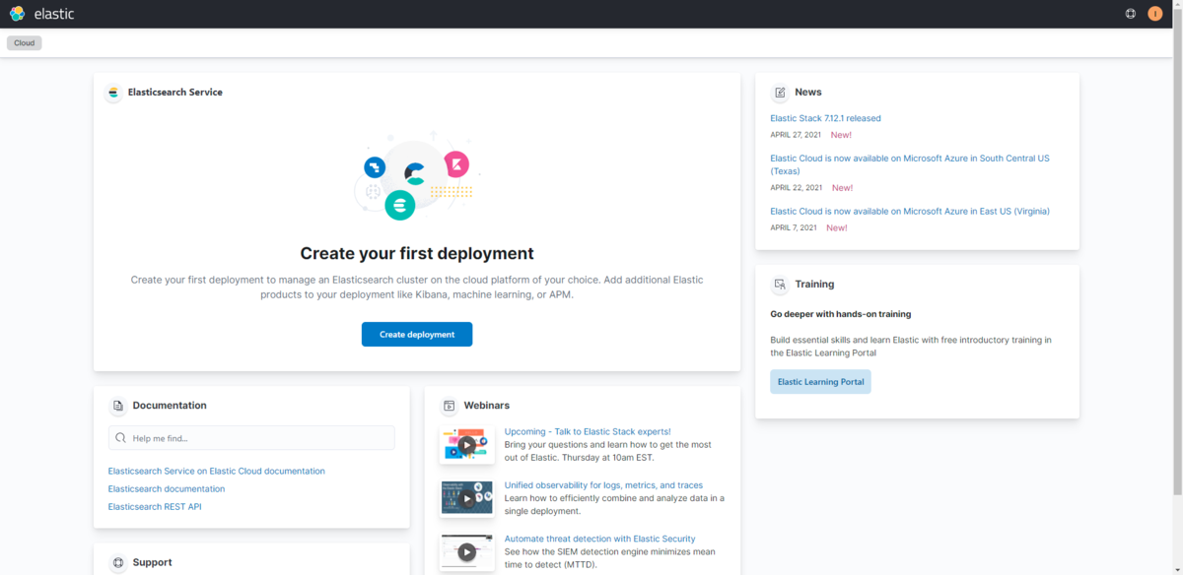This screenshot has width=1183, height=575.
Task: Open 'Upcoming - Talk to Elastic Stack experts!' link
Action: [588, 431]
